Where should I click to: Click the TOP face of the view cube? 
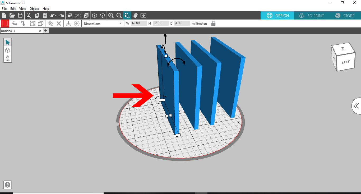click(343, 49)
